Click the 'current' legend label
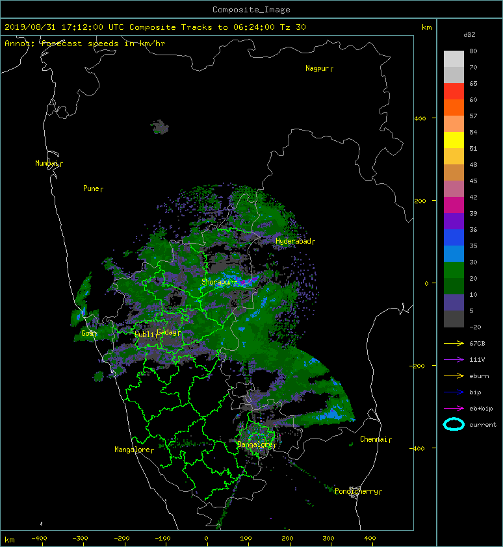The height and width of the screenshot is (547, 503). click(x=483, y=425)
